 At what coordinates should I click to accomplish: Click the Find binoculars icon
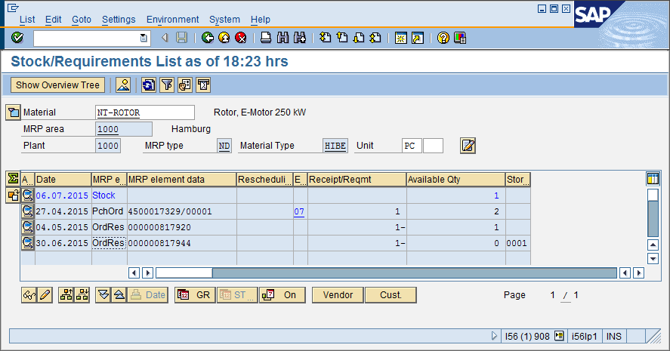tap(283, 38)
